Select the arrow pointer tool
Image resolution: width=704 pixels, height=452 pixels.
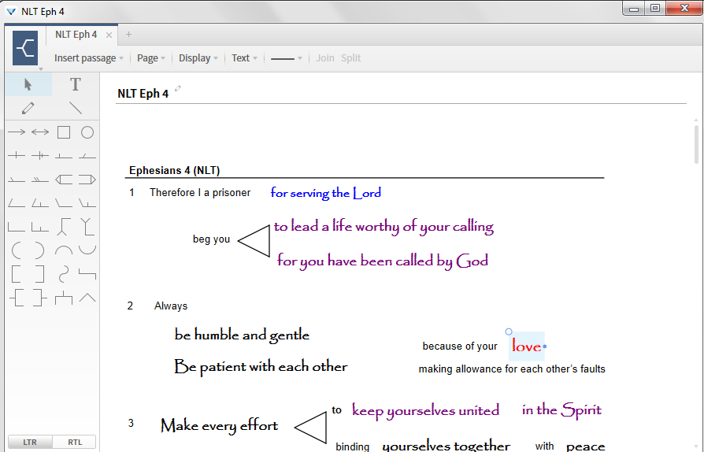tap(28, 84)
